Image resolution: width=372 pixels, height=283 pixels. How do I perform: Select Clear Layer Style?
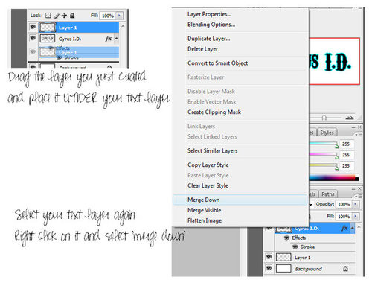pos(208,186)
